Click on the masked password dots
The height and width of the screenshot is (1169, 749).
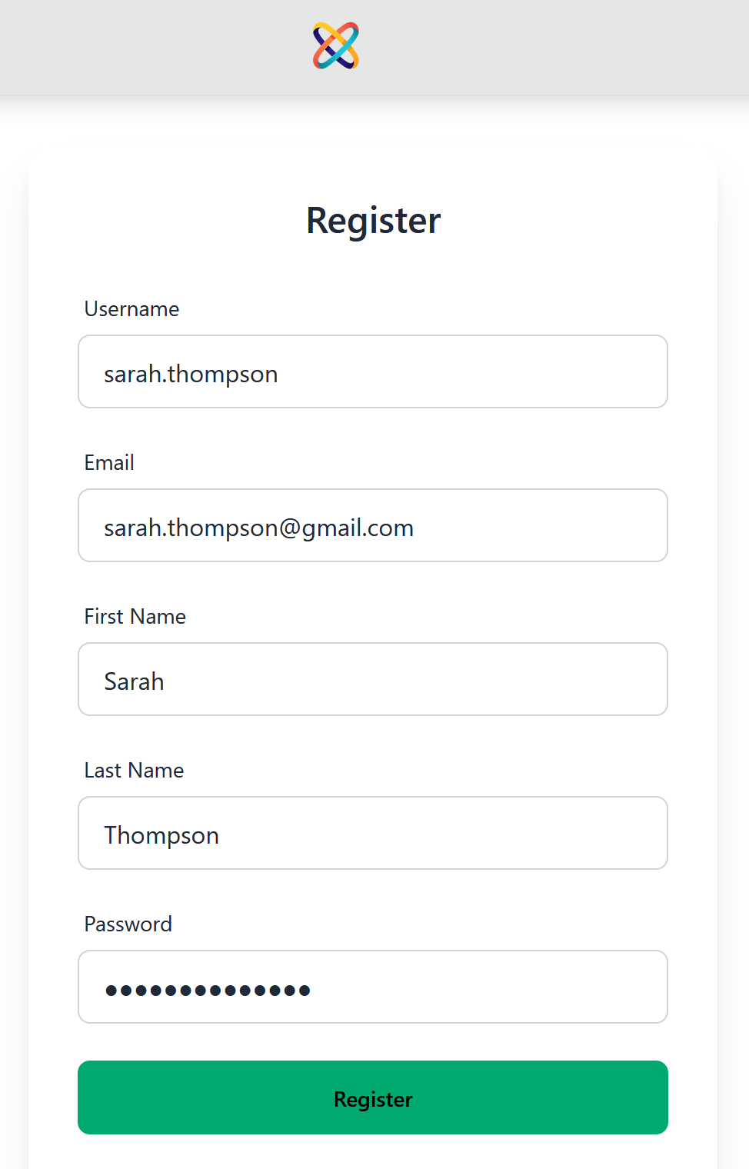pos(208,990)
